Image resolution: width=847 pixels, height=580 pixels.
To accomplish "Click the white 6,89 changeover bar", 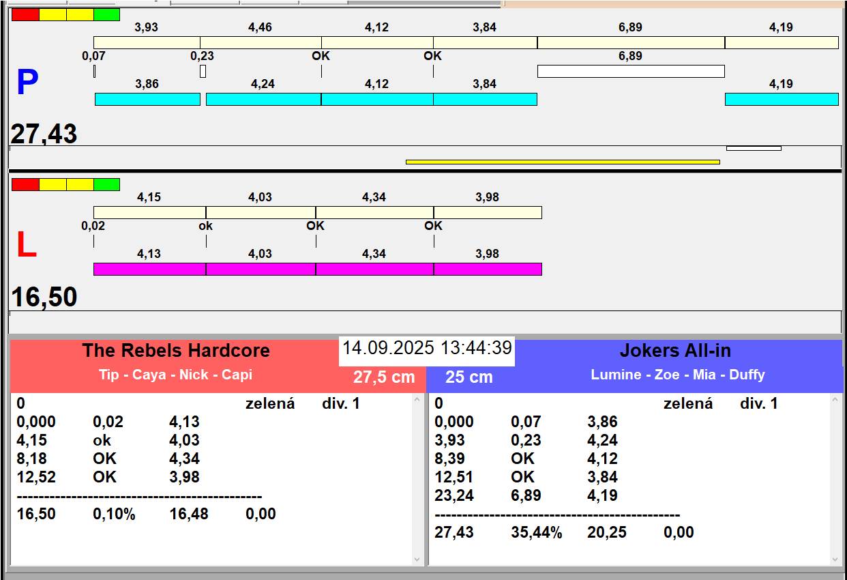I will point(630,71).
